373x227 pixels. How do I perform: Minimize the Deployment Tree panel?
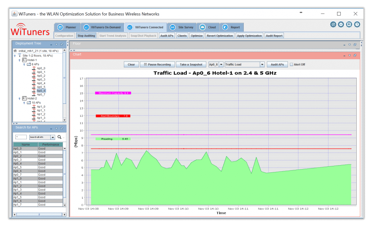coord(51,44)
